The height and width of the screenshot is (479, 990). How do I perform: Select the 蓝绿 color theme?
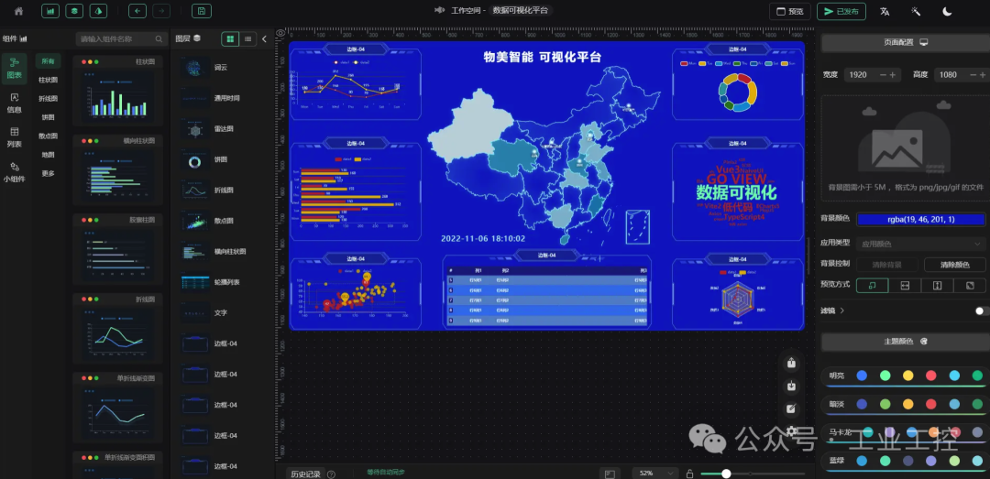click(x=906, y=461)
